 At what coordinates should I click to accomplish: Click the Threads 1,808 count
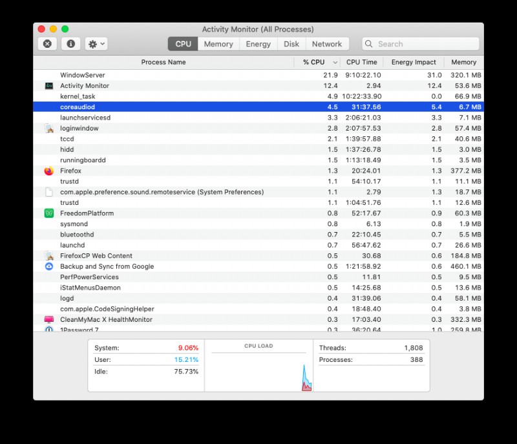[371, 348]
